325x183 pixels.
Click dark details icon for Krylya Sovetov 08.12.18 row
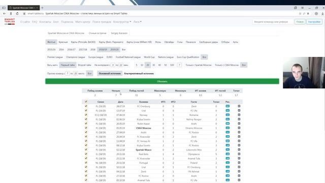[239, 145]
